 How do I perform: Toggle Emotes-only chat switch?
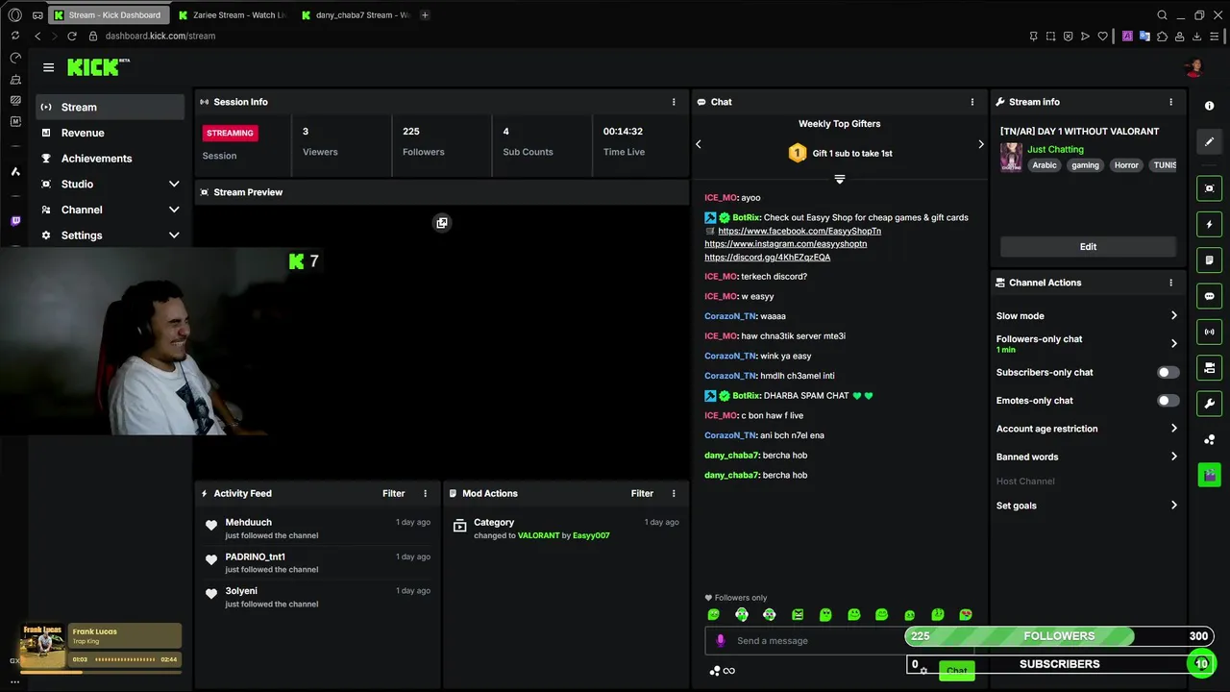1168,401
